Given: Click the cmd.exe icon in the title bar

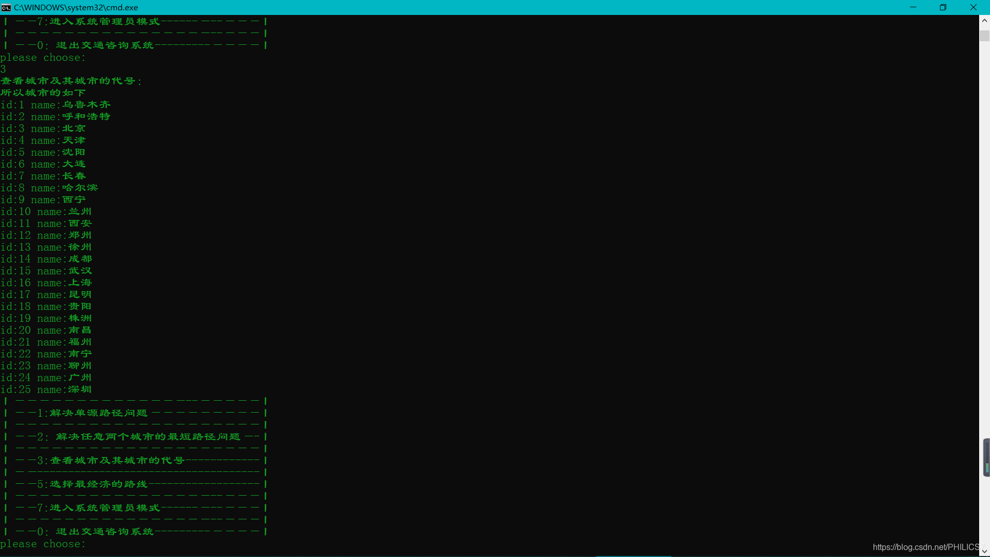Looking at the screenshot, I should (x=6, y=7).
